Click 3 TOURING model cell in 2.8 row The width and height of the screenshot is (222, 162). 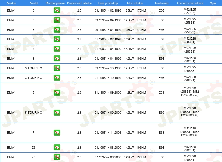point(33,78)
